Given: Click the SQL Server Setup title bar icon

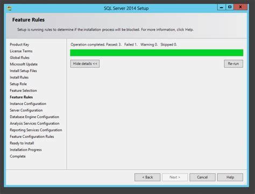Looking at the screenshot, I should tap(9, 8).
